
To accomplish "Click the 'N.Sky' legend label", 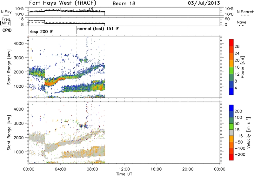I will tap(6, 12).
